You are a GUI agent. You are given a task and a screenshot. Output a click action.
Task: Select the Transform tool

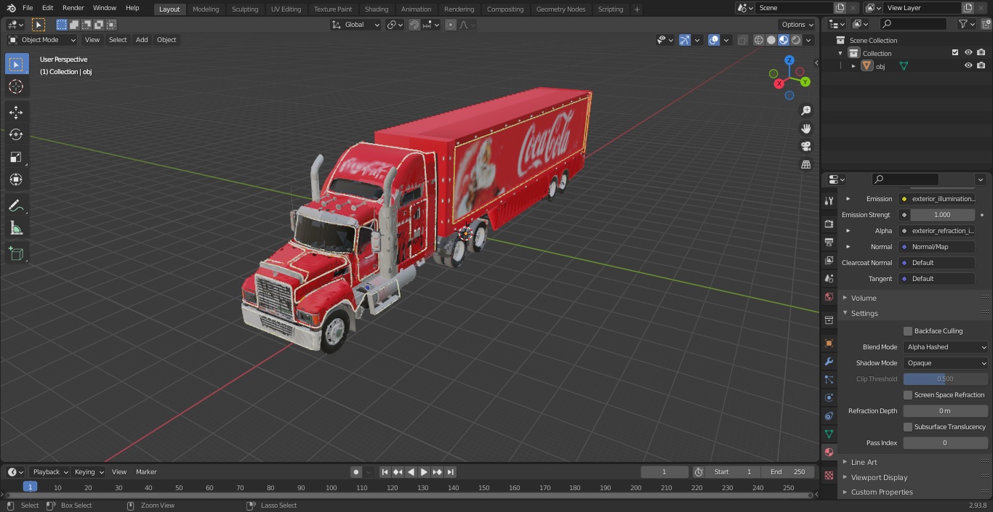click(x=16, y=179)
